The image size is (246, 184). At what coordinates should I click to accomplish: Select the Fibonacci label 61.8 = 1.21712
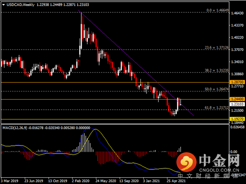click(217, 107)
